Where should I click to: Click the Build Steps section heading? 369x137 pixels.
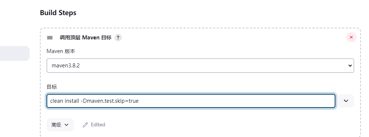pyautogui.click(x=58, y=13)
